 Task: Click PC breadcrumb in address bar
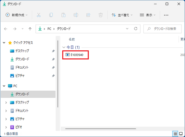point(49,29)
